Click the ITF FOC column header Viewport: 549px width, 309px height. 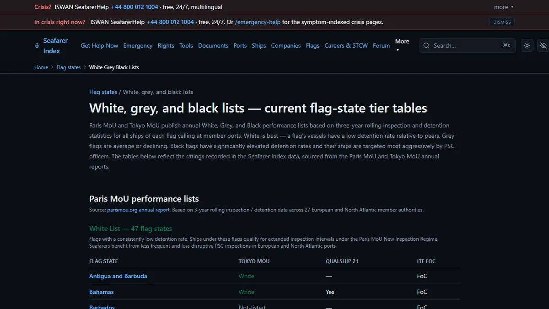[426, 261]
